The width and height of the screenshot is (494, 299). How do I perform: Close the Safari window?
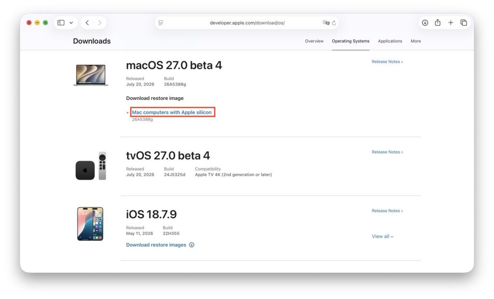point(29,23)
